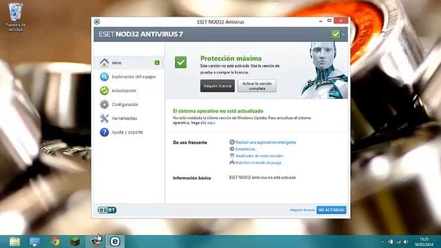The width and height of the screenshot is (441, 248).
Task: Open the Herramientas section
Action: 129,118
